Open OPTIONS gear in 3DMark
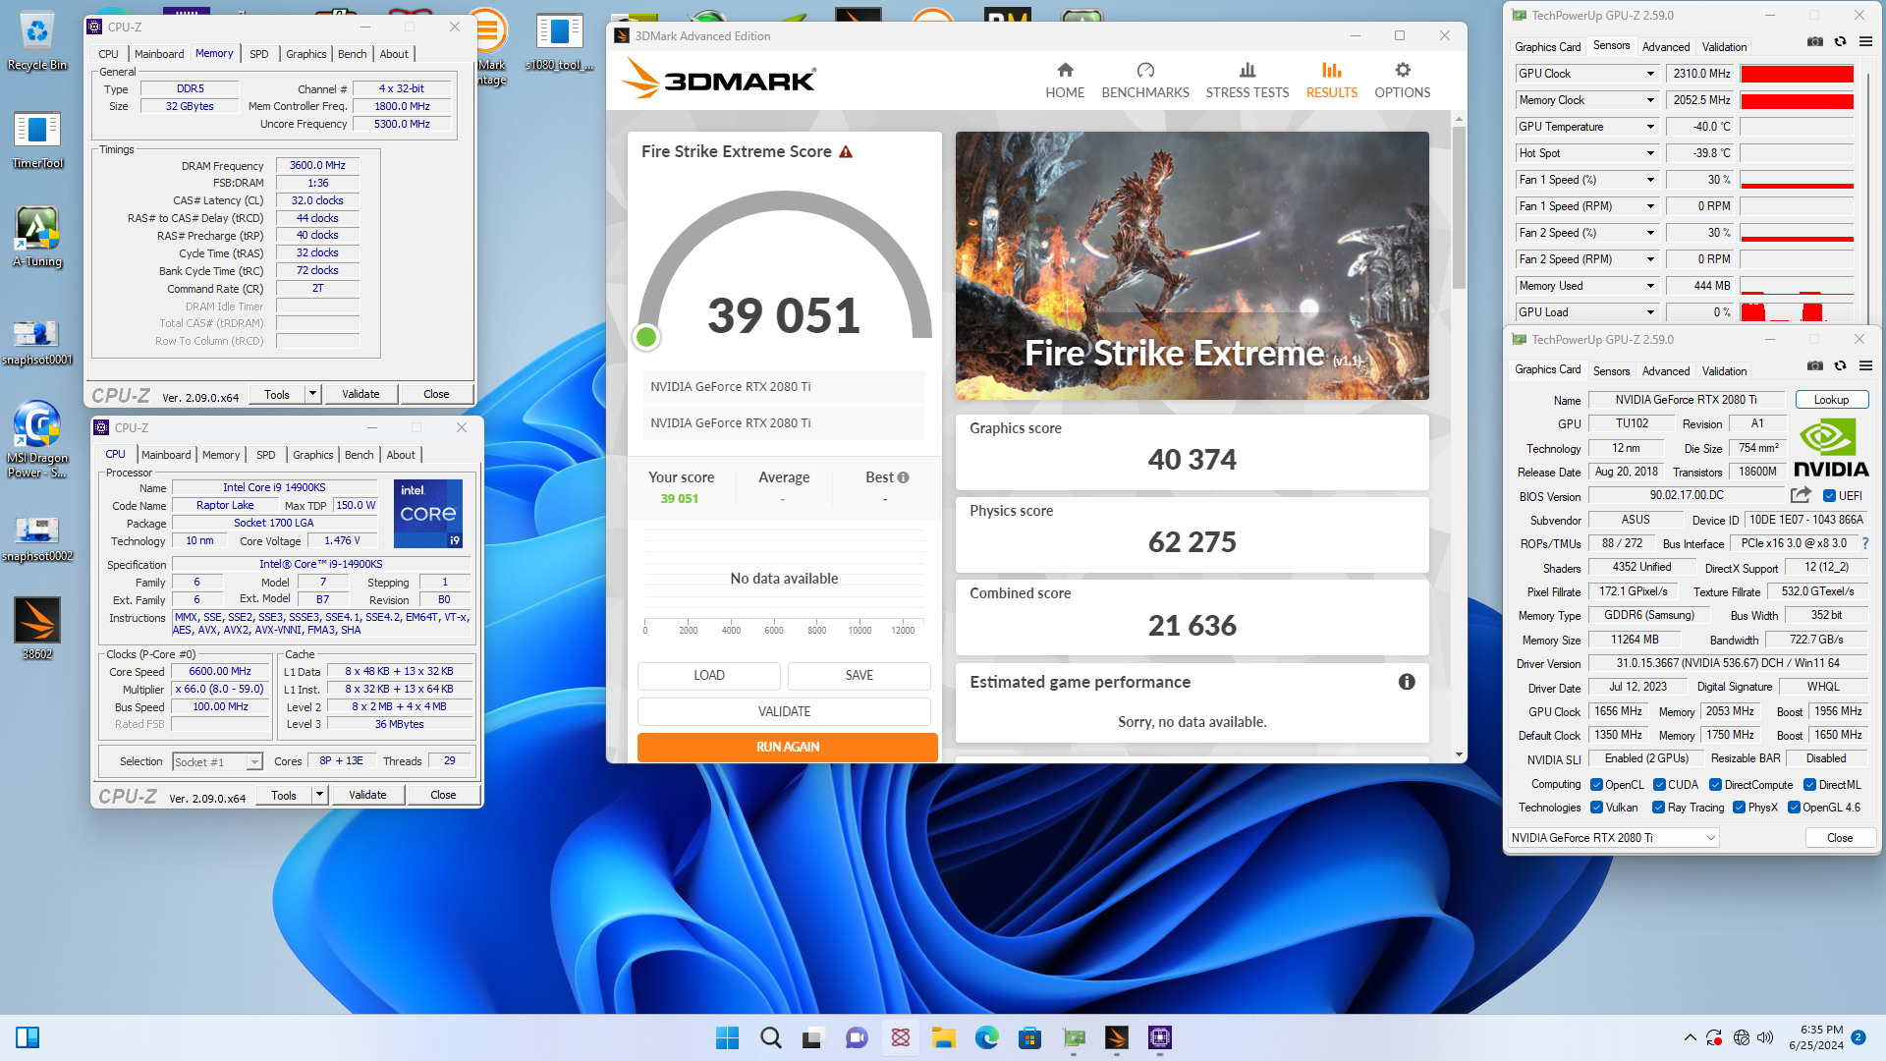This screenshot has width=1886, height=1061. click(x=1403, y=81)
